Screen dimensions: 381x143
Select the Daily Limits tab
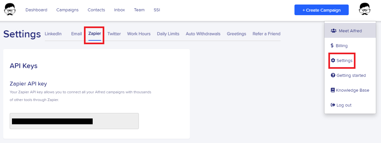[168, 34]
